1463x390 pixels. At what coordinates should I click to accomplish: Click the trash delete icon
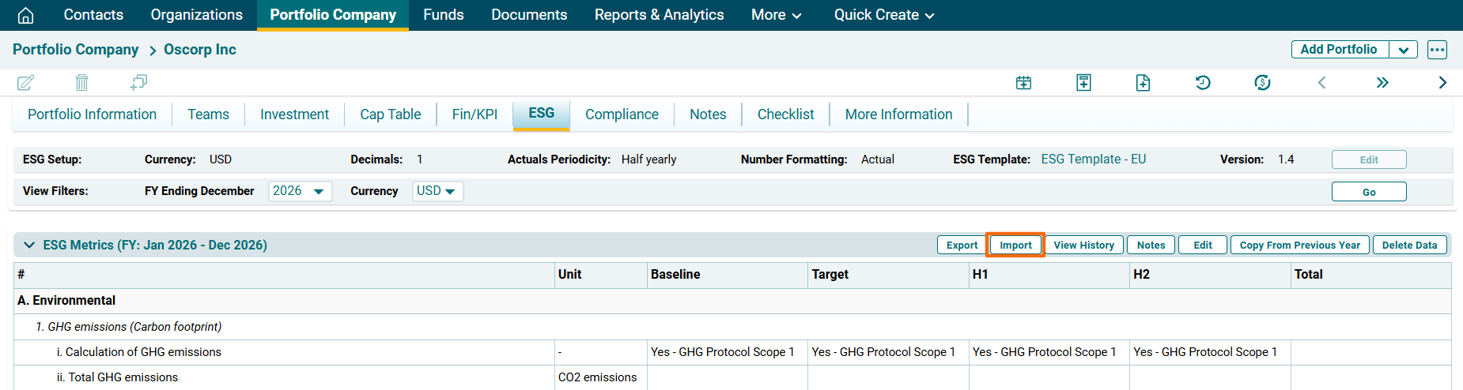81,82
